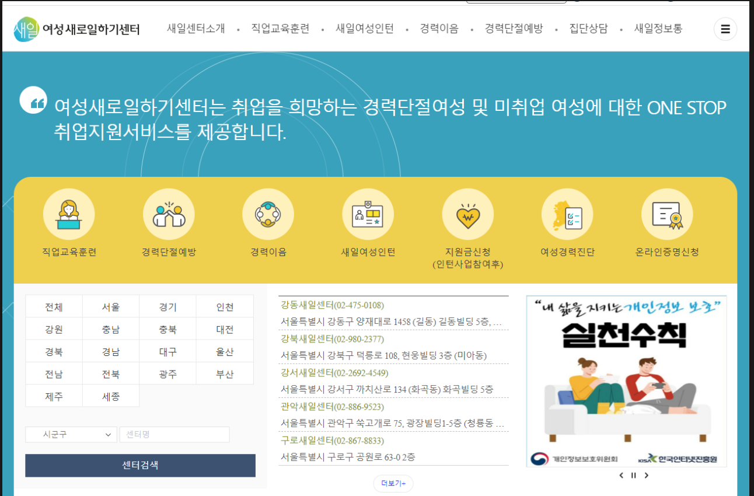Viewport: 754px width, 496px height.
Task: Open the 강동새일센터 link
Action: tap(332, 305)
